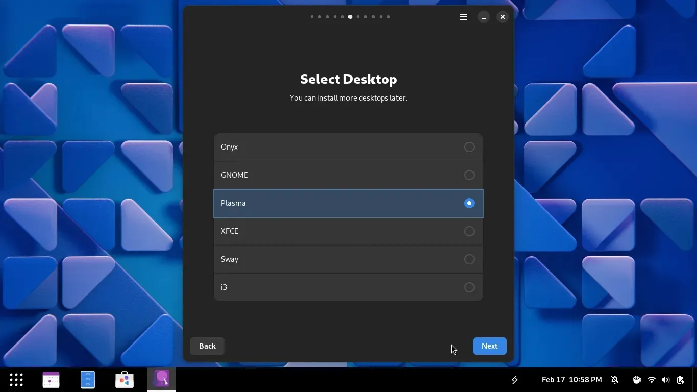
Task: Launch the calendar app from taskbar
Action: (x=51, y=380)
